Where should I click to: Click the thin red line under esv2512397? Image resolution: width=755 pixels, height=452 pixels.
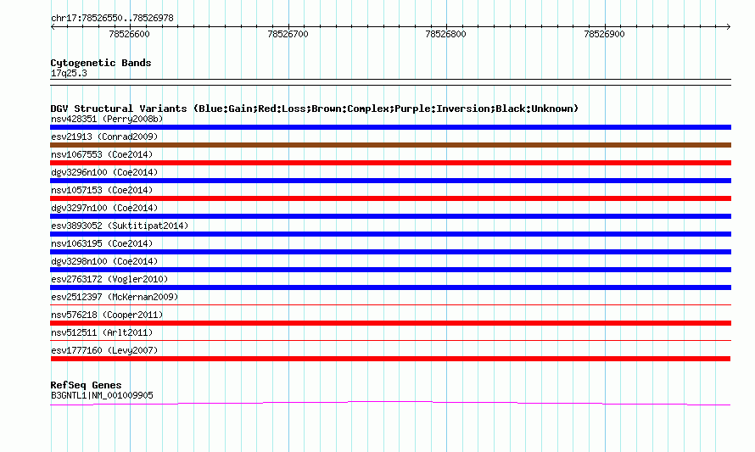[x=390, y=304]
